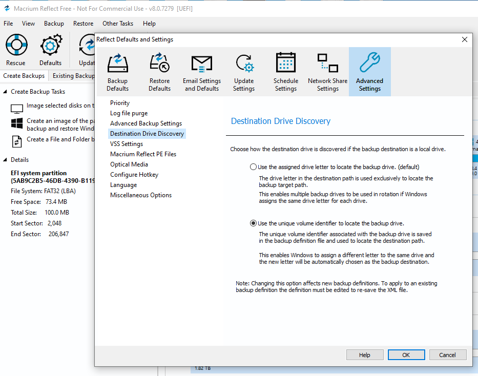
Task: Click the 'EFI system partition' heading
Action: (x=39, y=173)
